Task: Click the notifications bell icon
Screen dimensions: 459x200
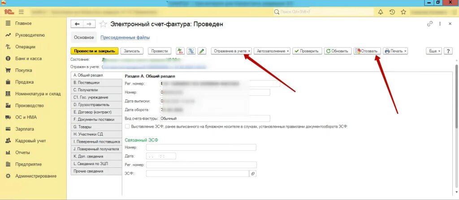Action: tap(380, 12)
